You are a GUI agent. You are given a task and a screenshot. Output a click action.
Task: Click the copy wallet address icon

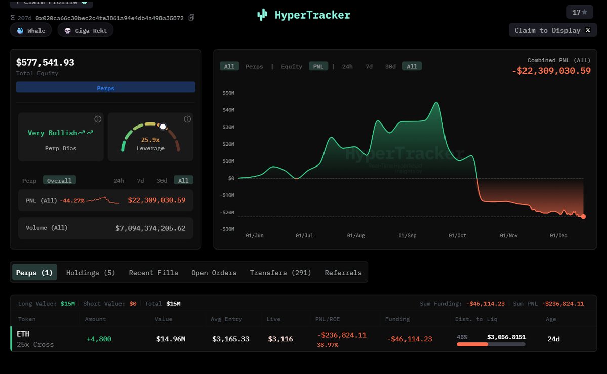[x=191, y=18]
